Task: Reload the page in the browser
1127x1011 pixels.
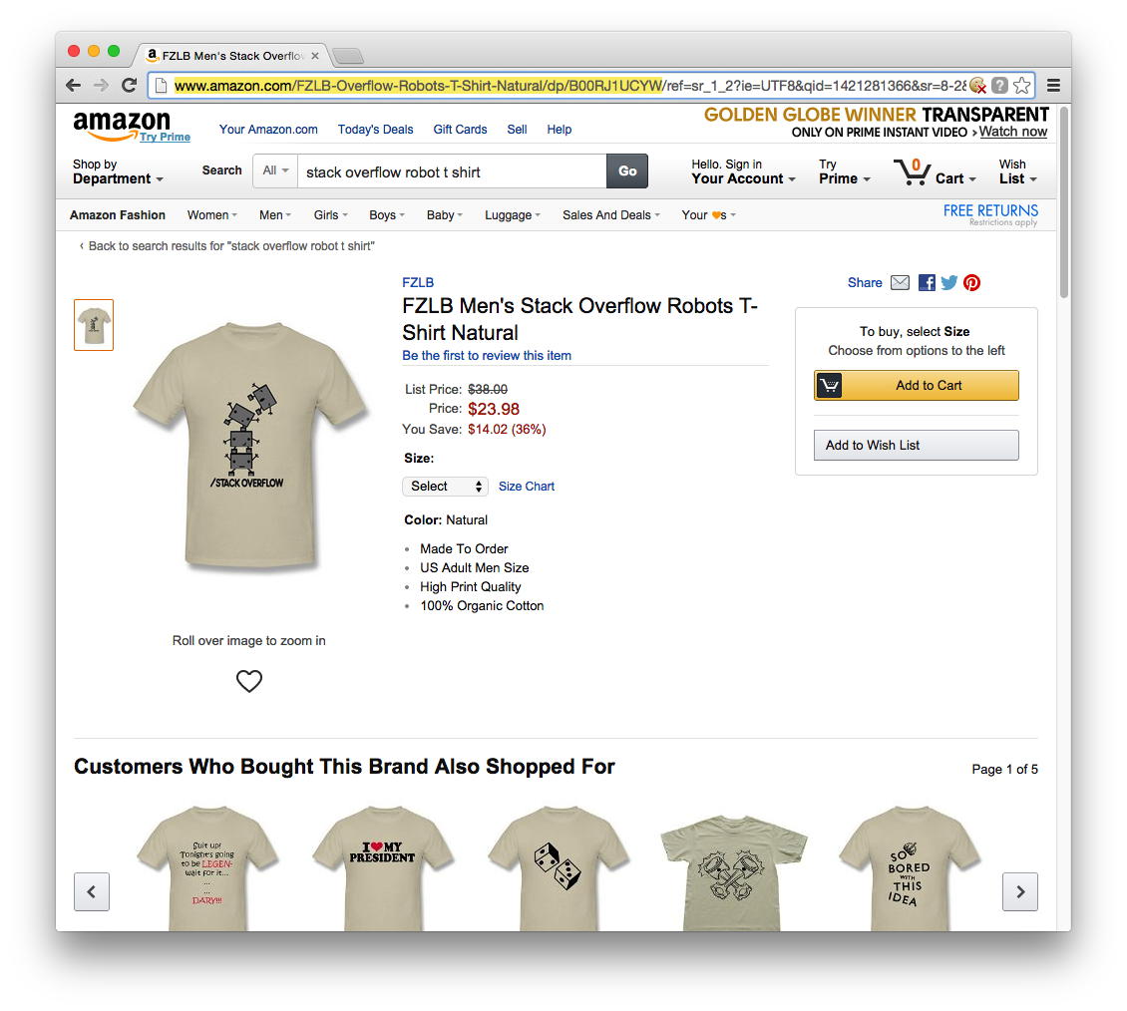Action: 129,86
